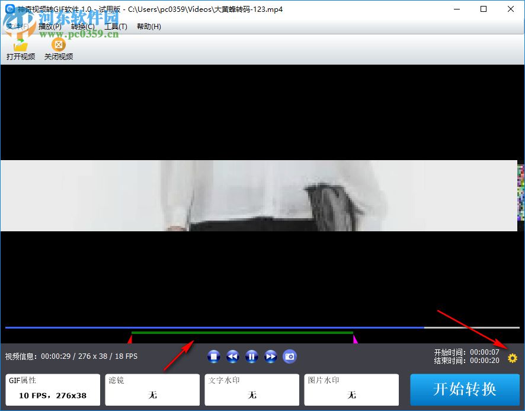The image size is (525, 411).
Task: Open the 滤镜 filter panel
Action: pyautogui.click(x=152, y=390)
